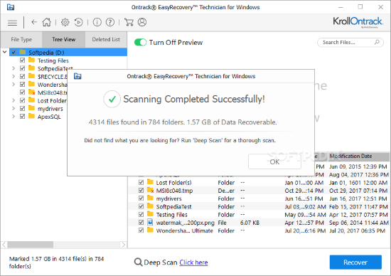
Task: Close the EasyRecovery window
Action: (380, 7)
